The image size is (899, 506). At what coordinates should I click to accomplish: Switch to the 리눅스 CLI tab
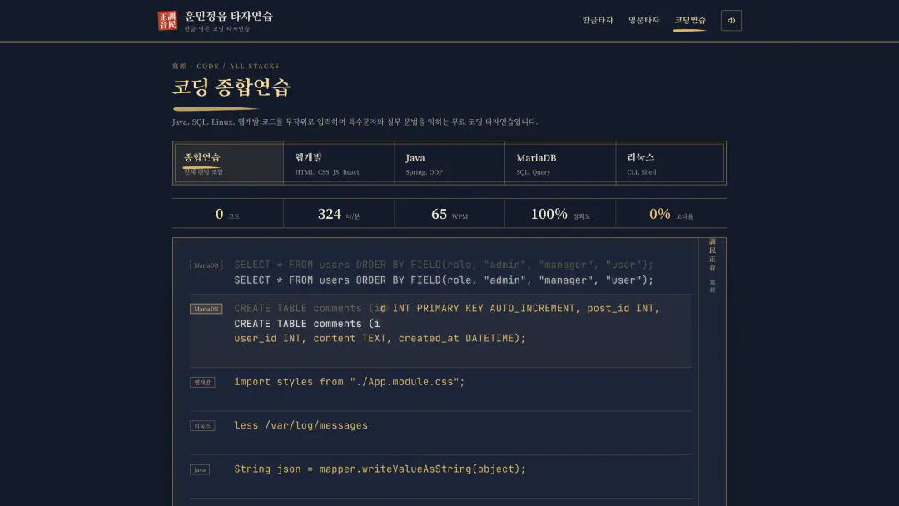coord(669,163)
